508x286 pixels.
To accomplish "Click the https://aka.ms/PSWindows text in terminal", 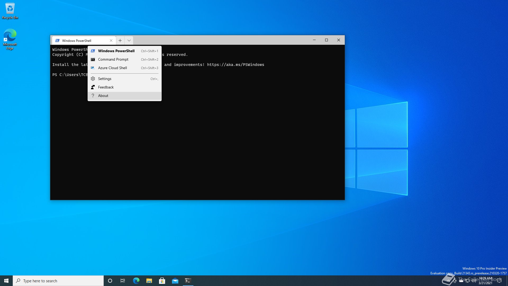I will pyautogui.click(x=235, y=65).
